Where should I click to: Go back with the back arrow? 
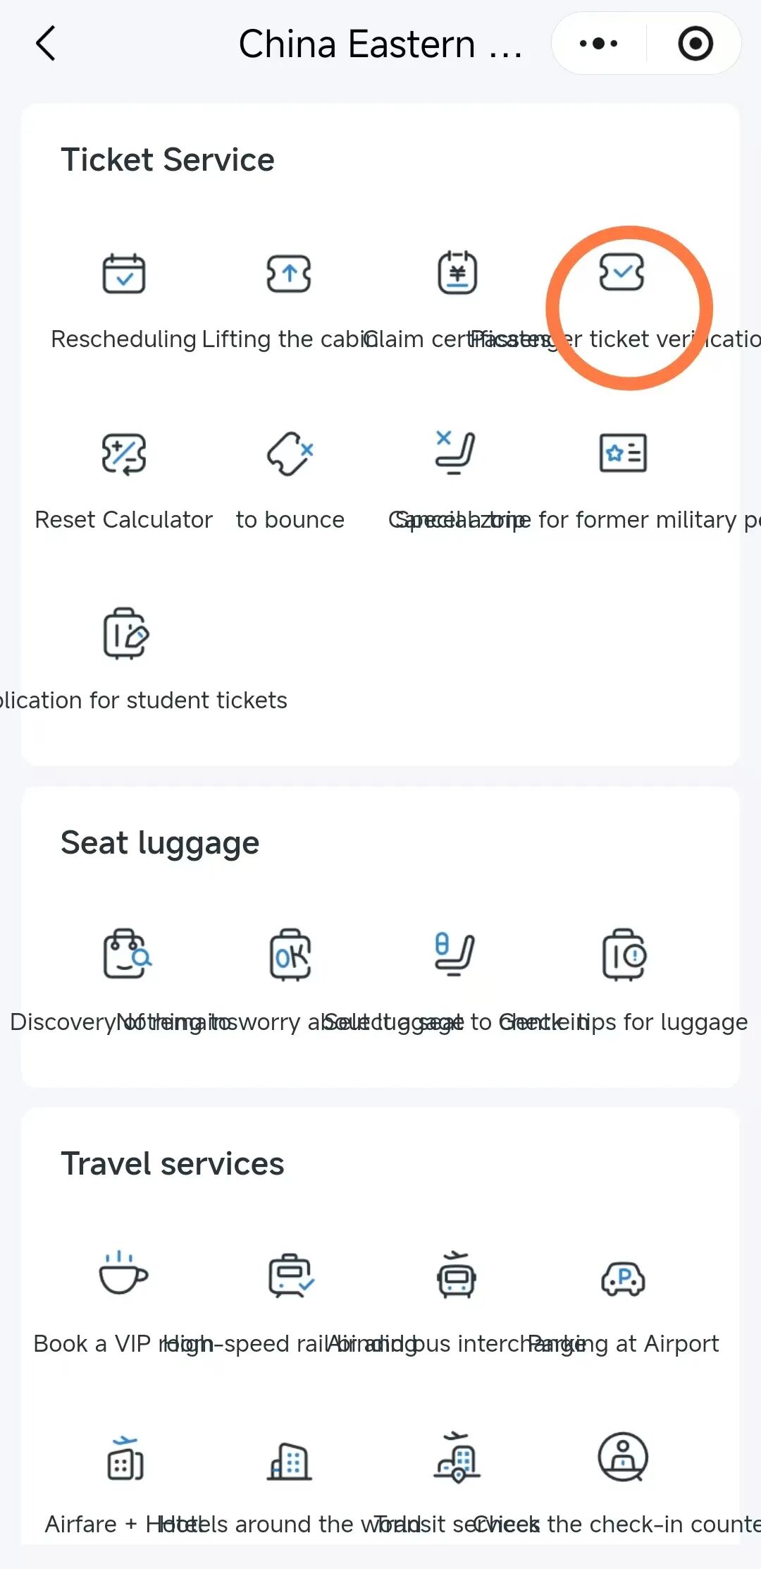(46, 44)
